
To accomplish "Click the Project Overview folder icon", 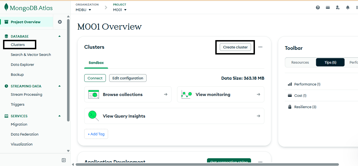I will point(6,22).
